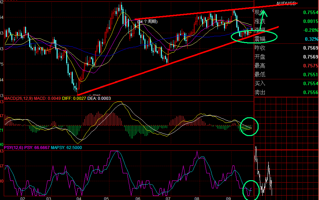Click the AUDUSD symbol title
The width and height of the screenshot is (319, 200).
286,3
